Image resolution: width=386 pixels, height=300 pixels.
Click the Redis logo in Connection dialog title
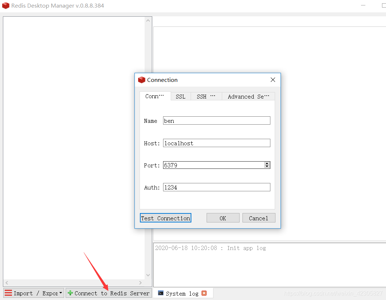click(x=142, y=80)
